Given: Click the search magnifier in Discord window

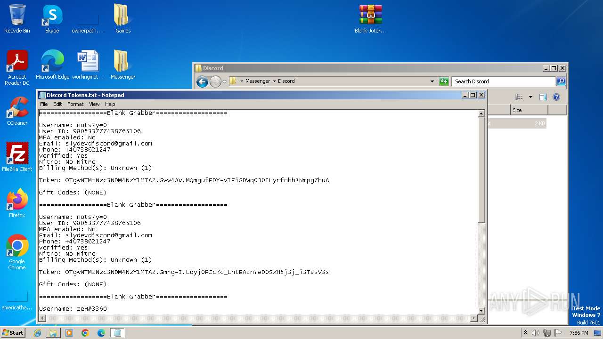Looking at the screenshot, I should coord(561,81).
